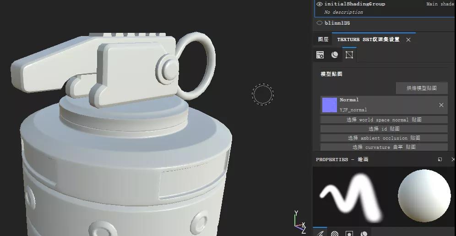The height and width of the screenshot is (236, 456).
Task: Click the purple Normal map swatch
Action: [329, 105]
